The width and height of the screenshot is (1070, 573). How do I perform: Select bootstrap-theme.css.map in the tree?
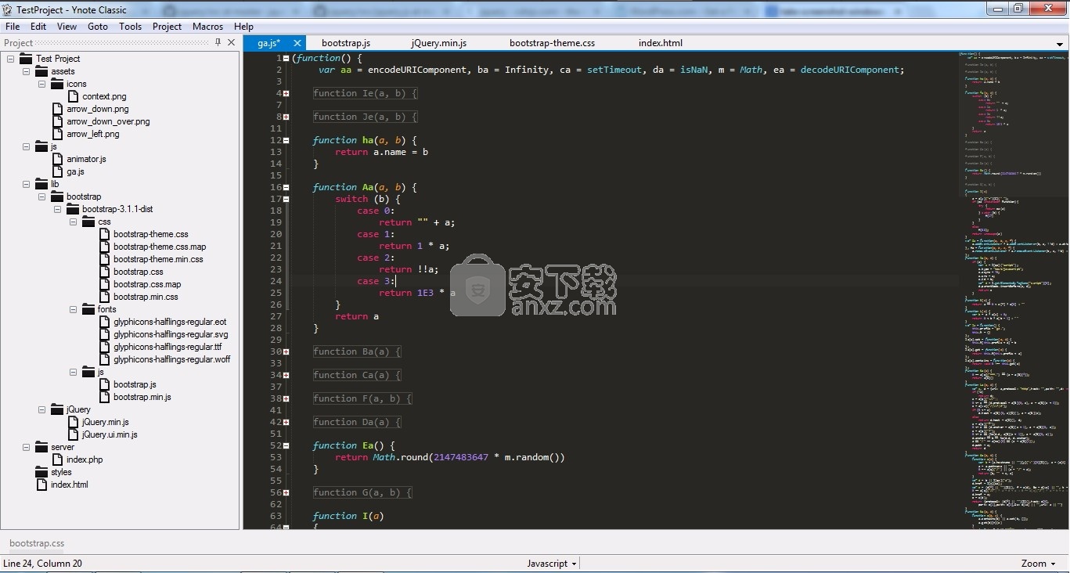[x=160, y=247]
